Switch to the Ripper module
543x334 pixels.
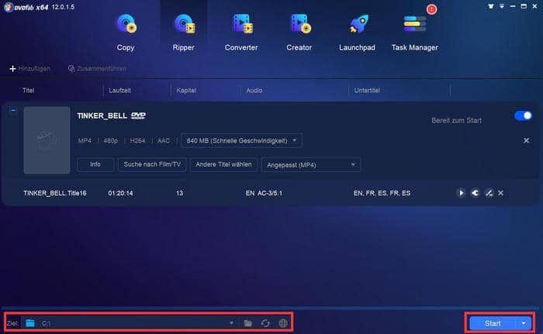tap(184, 33)
